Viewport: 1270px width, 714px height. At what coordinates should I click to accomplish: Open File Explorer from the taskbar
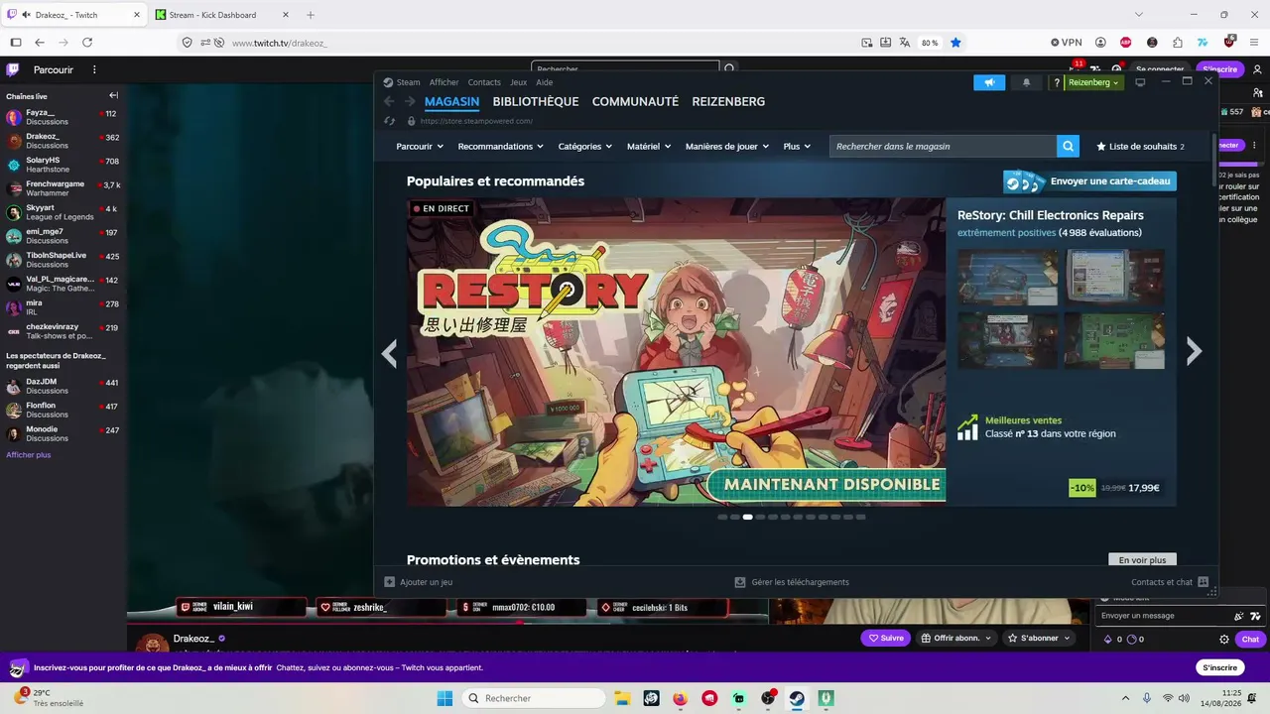[622, 698]
